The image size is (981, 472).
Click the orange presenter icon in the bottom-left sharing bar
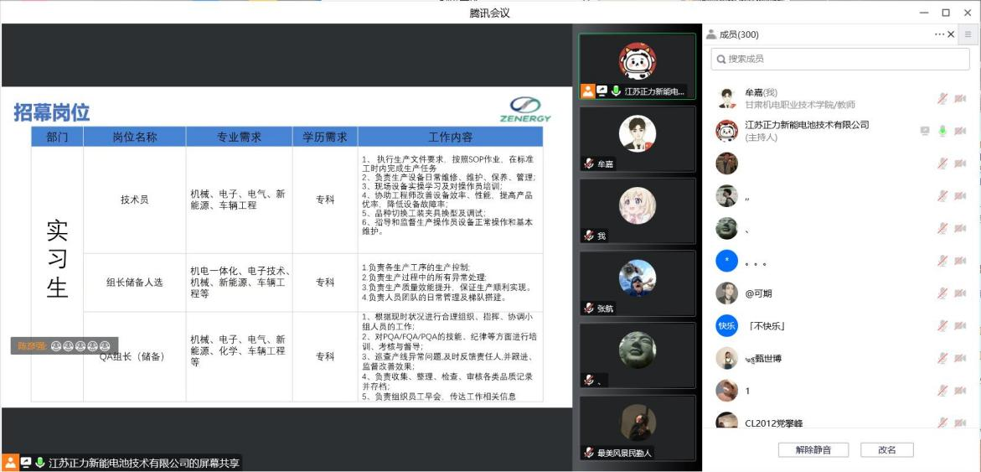tap(10, 463)
